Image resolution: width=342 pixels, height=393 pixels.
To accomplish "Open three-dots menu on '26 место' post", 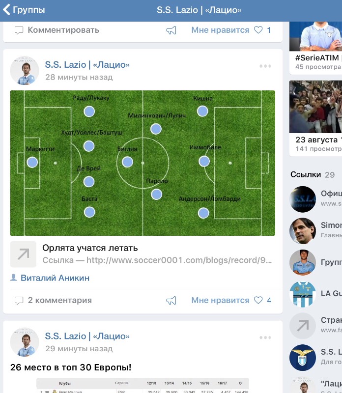I will [265, 337].
